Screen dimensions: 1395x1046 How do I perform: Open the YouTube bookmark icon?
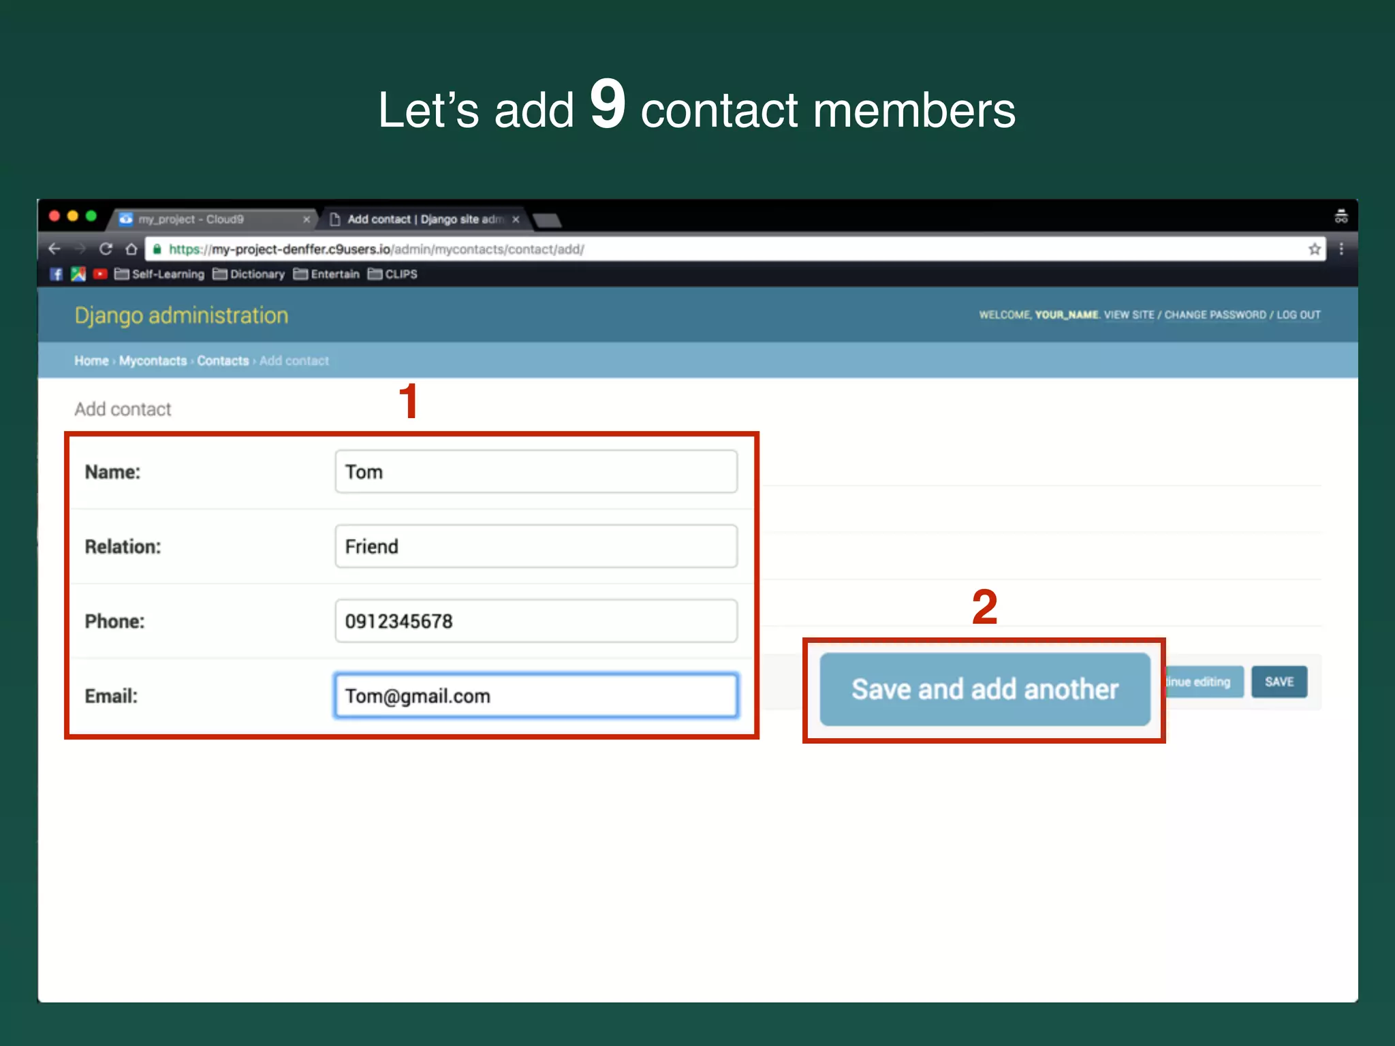pyautogui.click(x=100, y=274)
